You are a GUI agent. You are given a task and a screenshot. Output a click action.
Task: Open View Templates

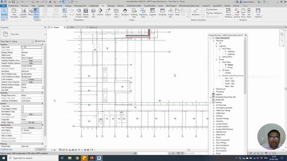14,13
